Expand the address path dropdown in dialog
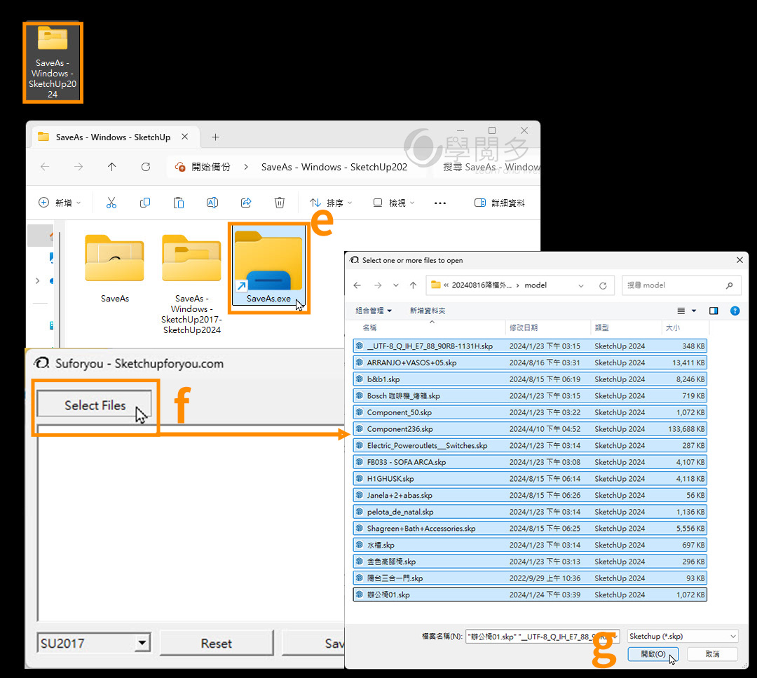757x678 pixels. point(581,285)
